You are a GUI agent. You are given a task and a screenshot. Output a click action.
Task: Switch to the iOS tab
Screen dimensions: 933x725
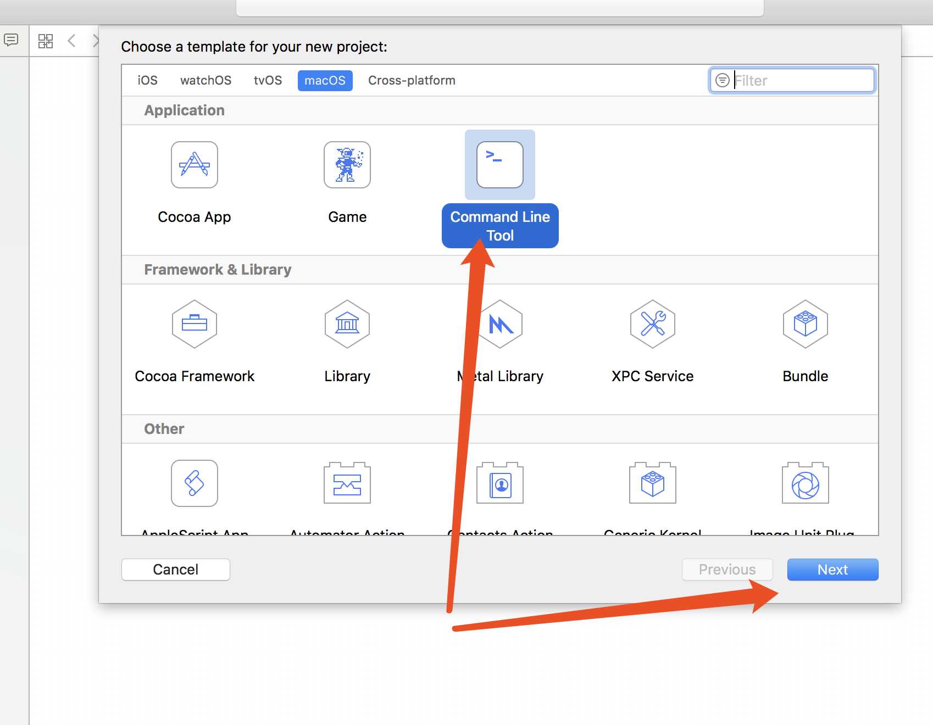147,80
